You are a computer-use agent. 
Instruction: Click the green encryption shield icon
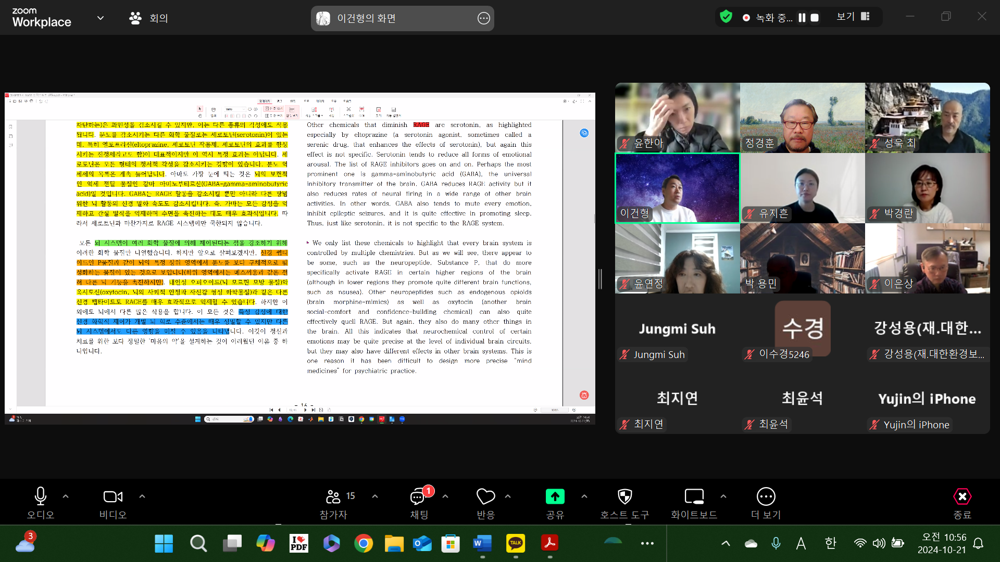pos(726,17)
